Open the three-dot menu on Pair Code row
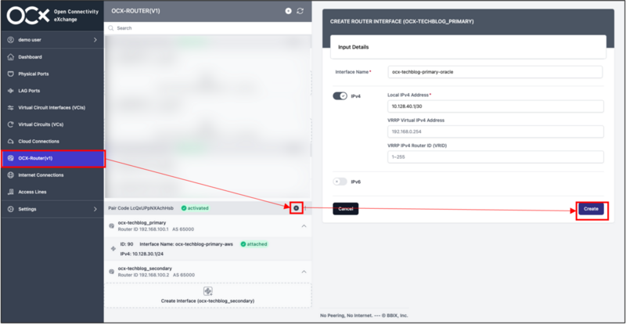Screen dimensions: 626x324 tap(305, 208)
